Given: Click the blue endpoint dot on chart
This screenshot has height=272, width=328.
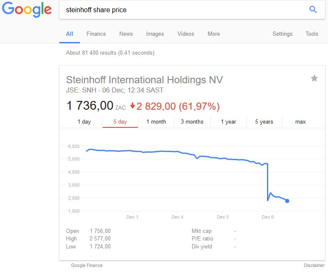Looking at the screenshot, I should 287,201.
